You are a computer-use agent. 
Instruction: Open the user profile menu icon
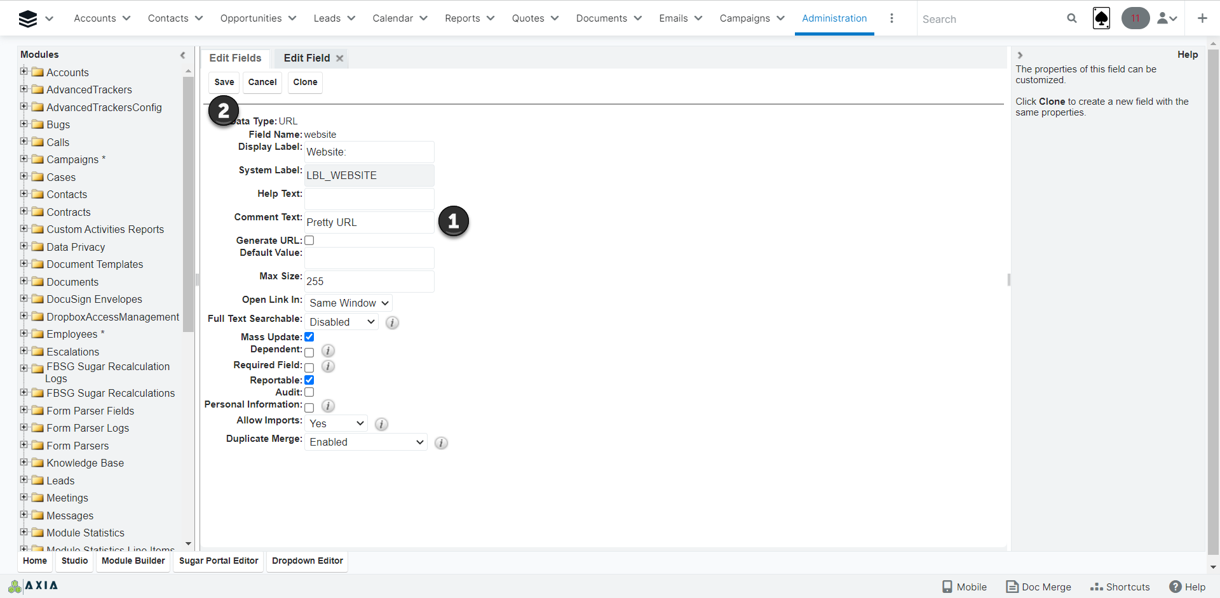pyautogui.click(x=1167, y=18)
